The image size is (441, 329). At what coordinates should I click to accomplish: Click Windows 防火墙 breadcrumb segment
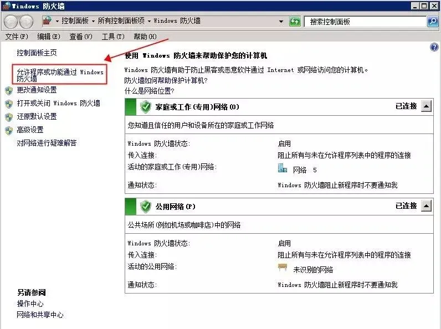[x=177, y=21]
